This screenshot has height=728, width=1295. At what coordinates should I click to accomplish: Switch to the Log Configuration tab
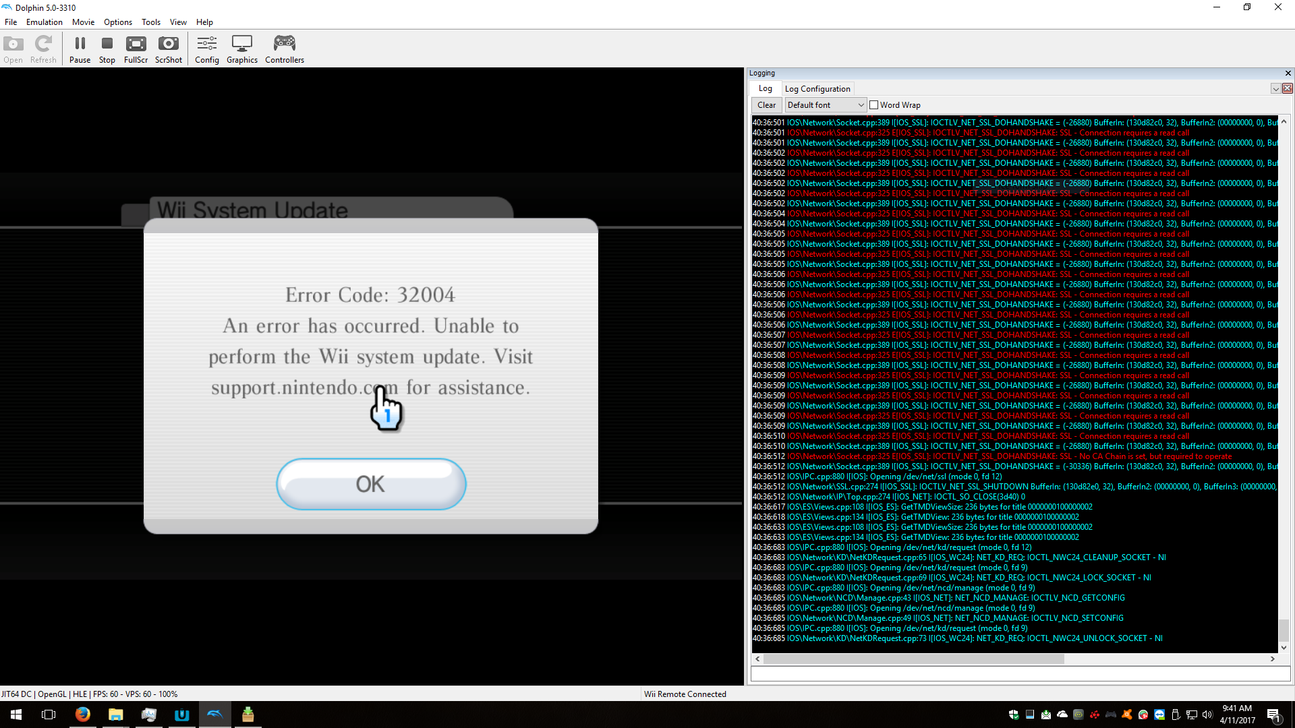coord(815,88)
